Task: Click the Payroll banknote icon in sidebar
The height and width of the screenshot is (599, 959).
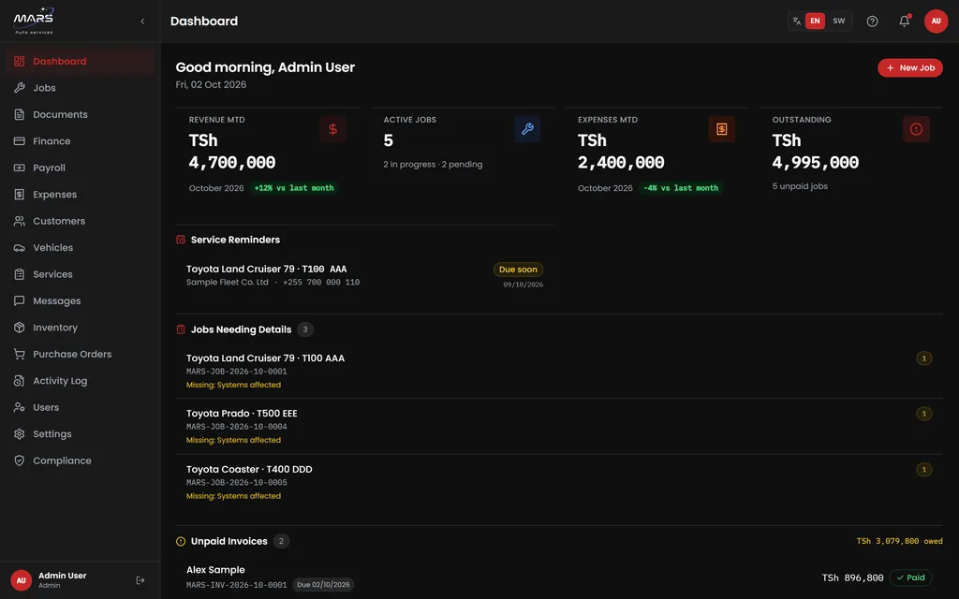Action: point(20,168)
